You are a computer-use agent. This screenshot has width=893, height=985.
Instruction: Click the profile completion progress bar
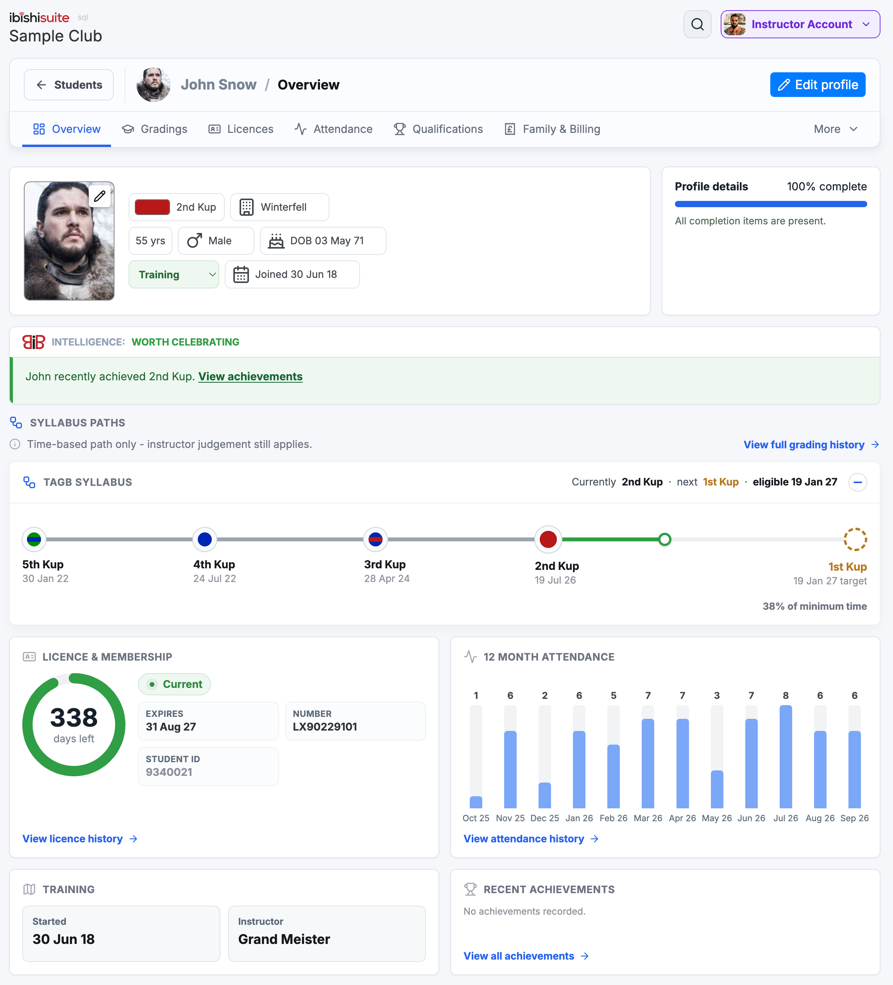click(x=770, y=204)
